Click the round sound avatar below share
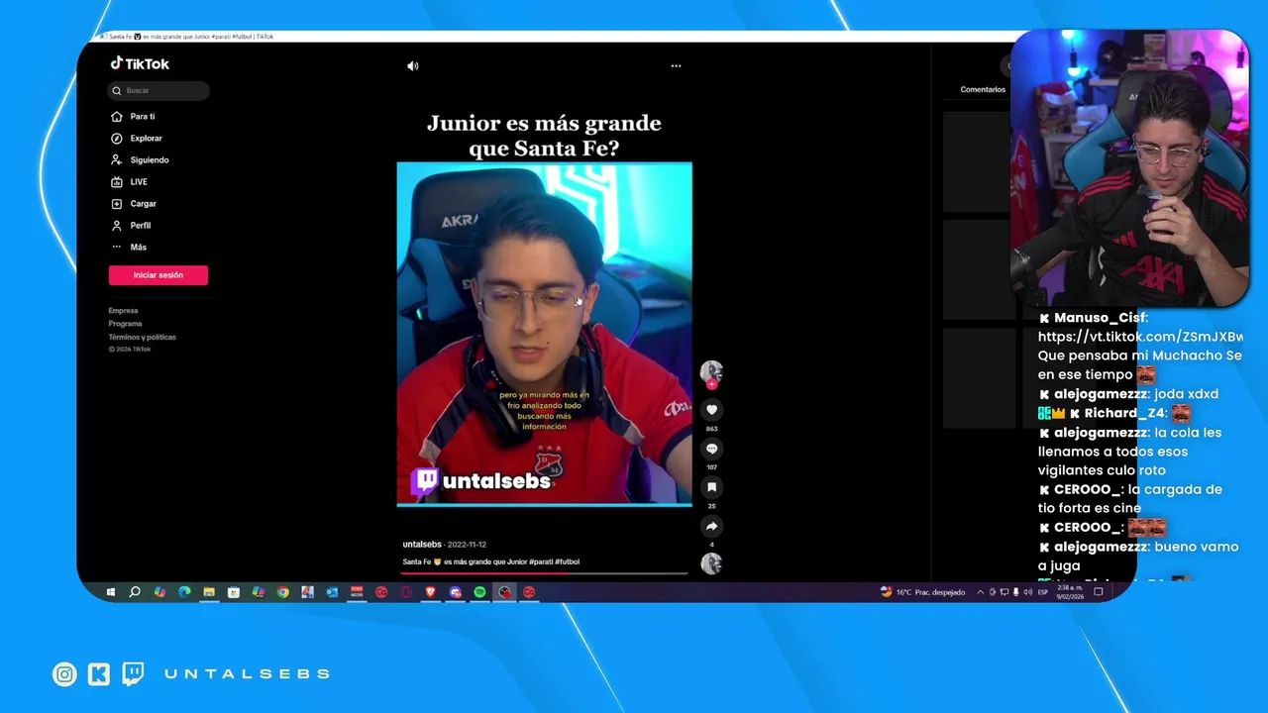This screenshot has height=713, width=1268. coord(711,563)
